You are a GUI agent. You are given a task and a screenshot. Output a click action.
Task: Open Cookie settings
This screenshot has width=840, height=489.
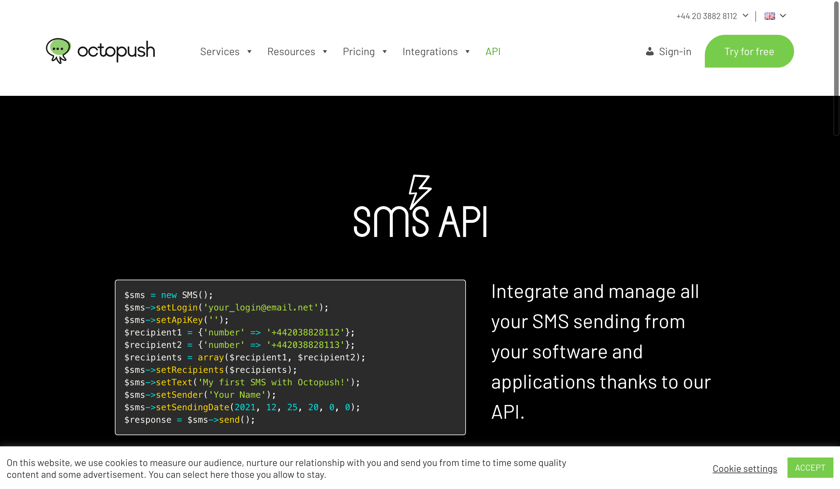click(x=745, y=468)
